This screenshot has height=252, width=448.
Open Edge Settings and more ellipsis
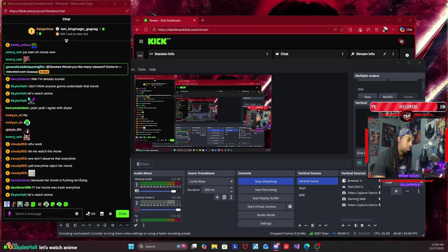(x=393, y=30)
